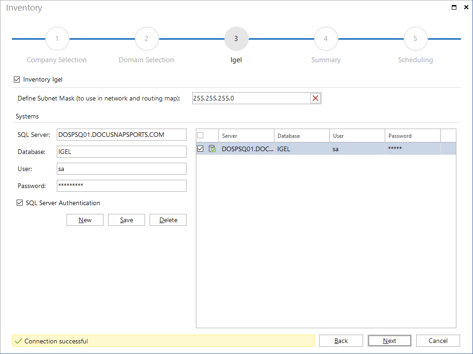
Task: Go to step 1 Company Selection
Action: (57, 39)
